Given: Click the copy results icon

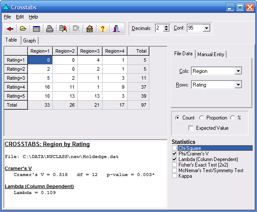Looking at the screenshot, I should [x=63, y=29].
